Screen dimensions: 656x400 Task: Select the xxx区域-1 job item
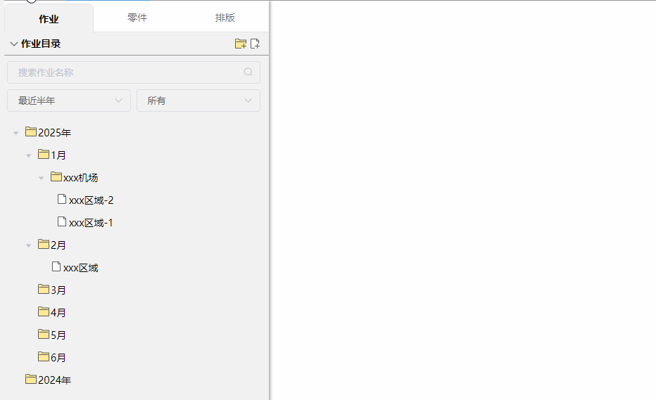tap(91, 223)
